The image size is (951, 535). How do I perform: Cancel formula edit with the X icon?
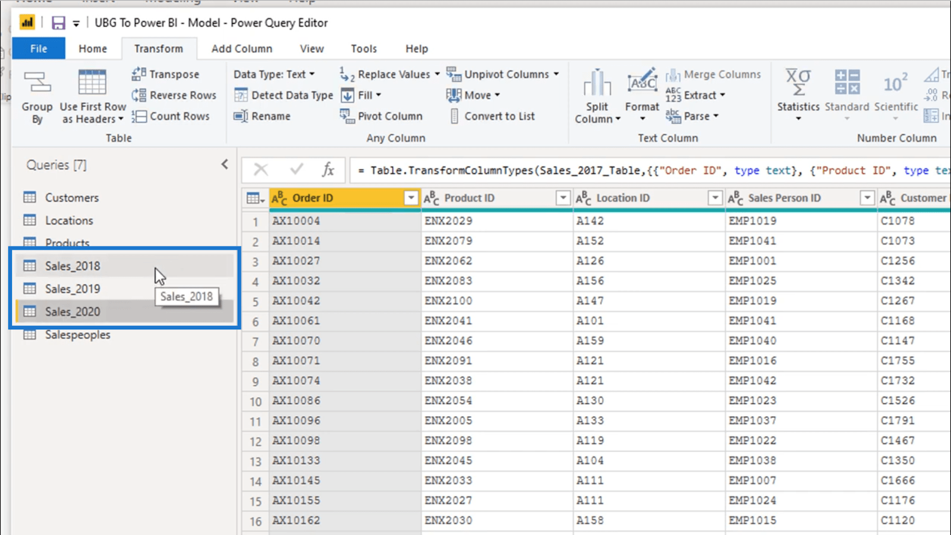(261, 170)
